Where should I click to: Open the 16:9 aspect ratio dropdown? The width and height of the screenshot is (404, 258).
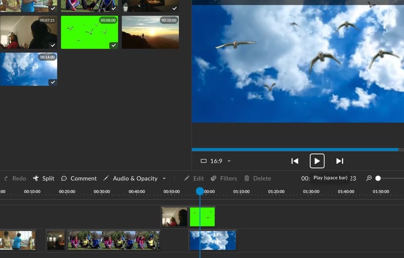pyautogui.click(x=216, y=161)
